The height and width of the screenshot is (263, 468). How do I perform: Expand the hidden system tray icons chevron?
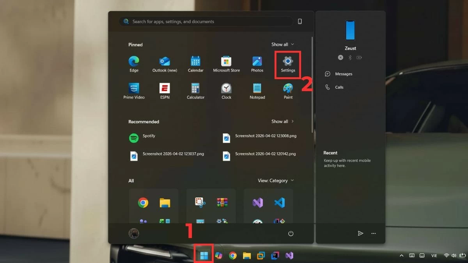[401, 256]
